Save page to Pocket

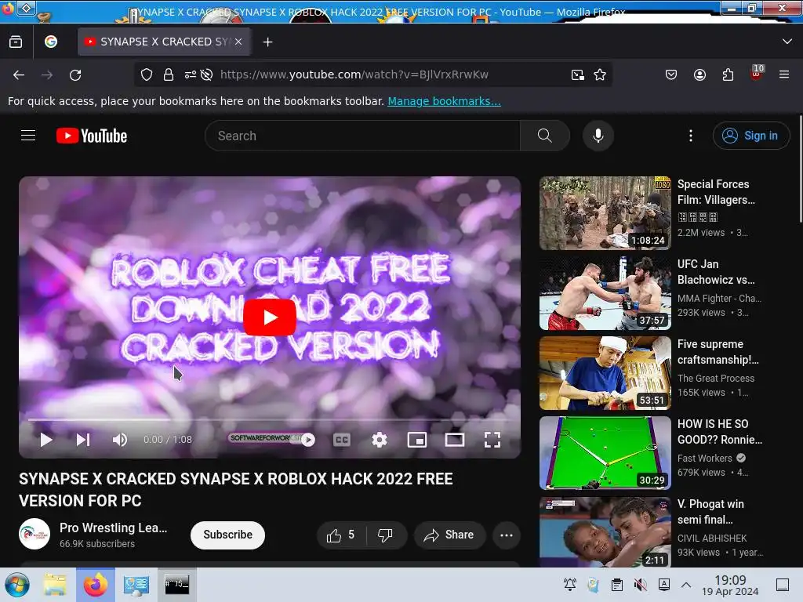671,74
